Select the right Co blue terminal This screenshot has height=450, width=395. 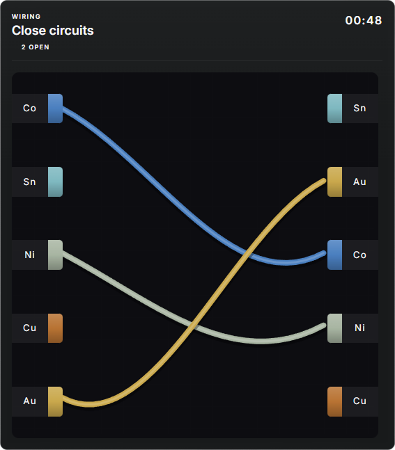334,255
